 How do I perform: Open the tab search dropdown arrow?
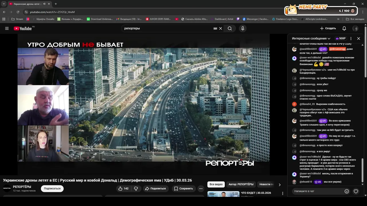[4, 4]
